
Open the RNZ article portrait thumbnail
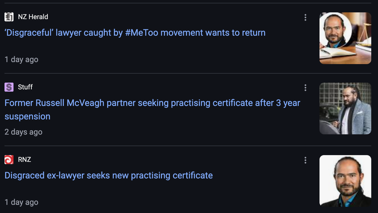coord(345,181)
